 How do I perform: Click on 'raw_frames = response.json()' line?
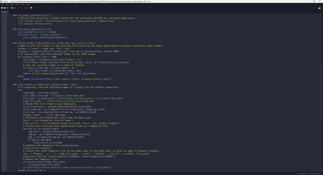[x=52, y=59]
